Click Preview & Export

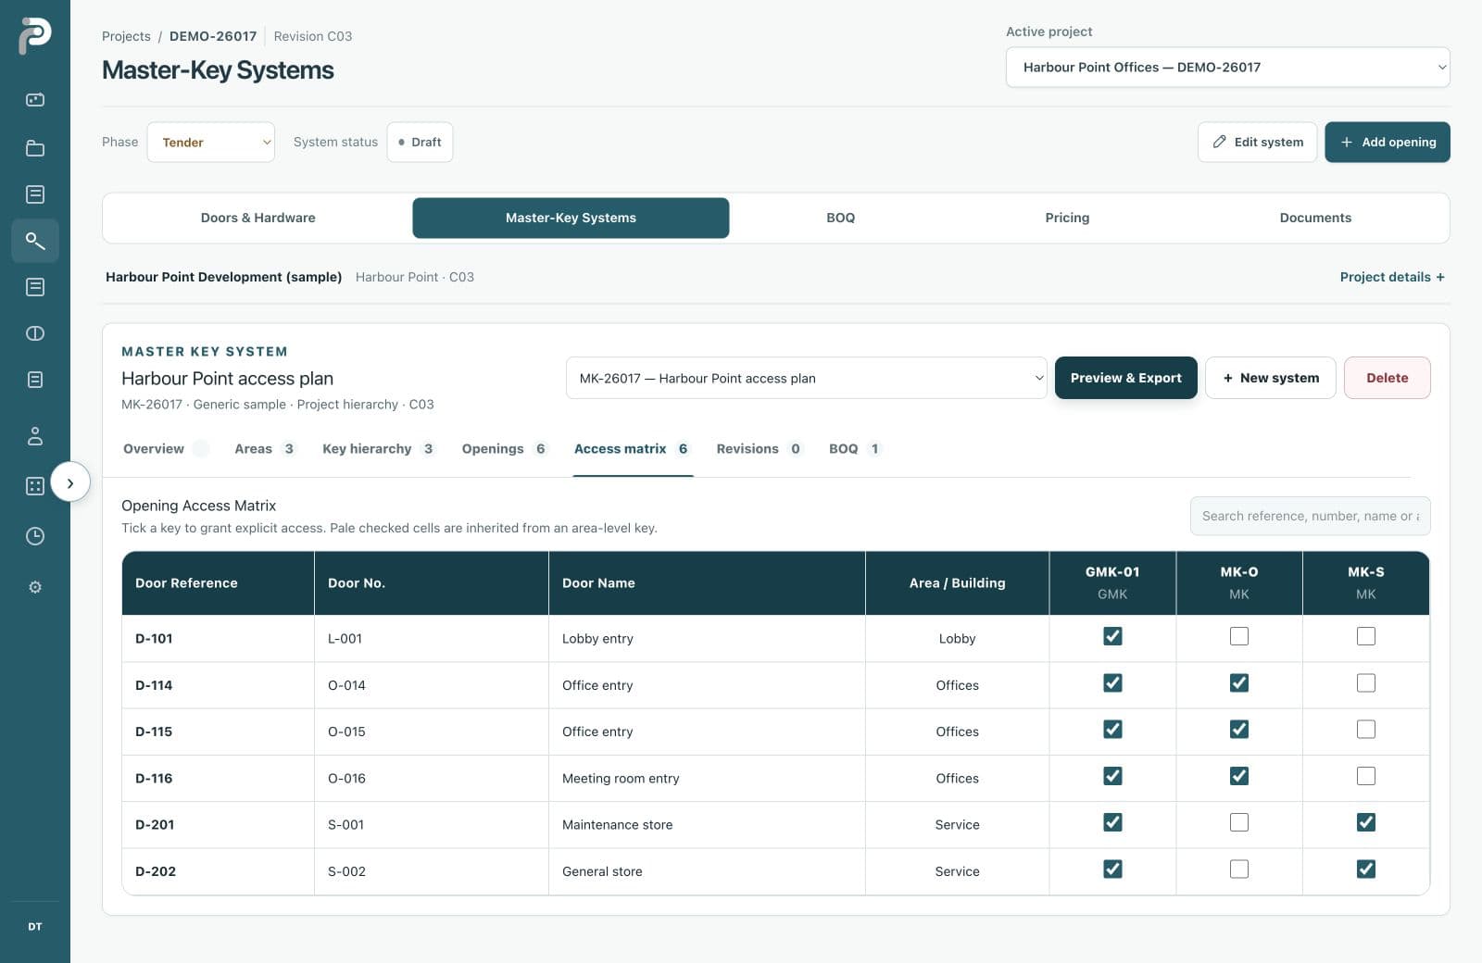pyautogui.click(x=1125, y=378)
